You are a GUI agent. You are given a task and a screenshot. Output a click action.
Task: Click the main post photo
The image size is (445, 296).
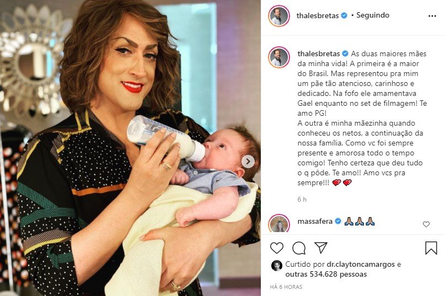pos(130,148)
